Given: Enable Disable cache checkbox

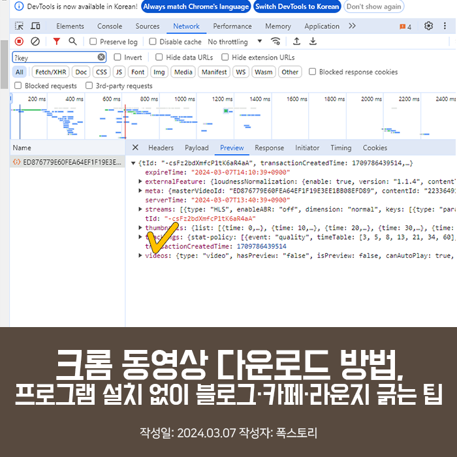Looking at the screenshot, I should pyautogui.click(x=153, y=42).
